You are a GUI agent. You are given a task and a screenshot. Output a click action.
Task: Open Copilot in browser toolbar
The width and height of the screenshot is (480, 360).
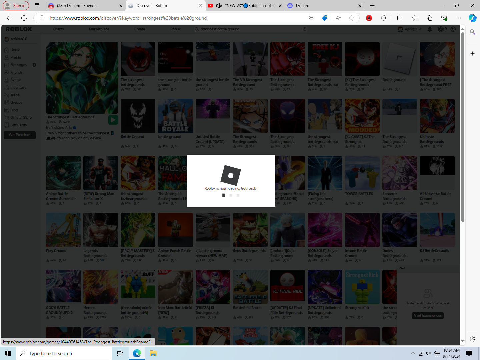pyautogui.click(x=473, y=18)
